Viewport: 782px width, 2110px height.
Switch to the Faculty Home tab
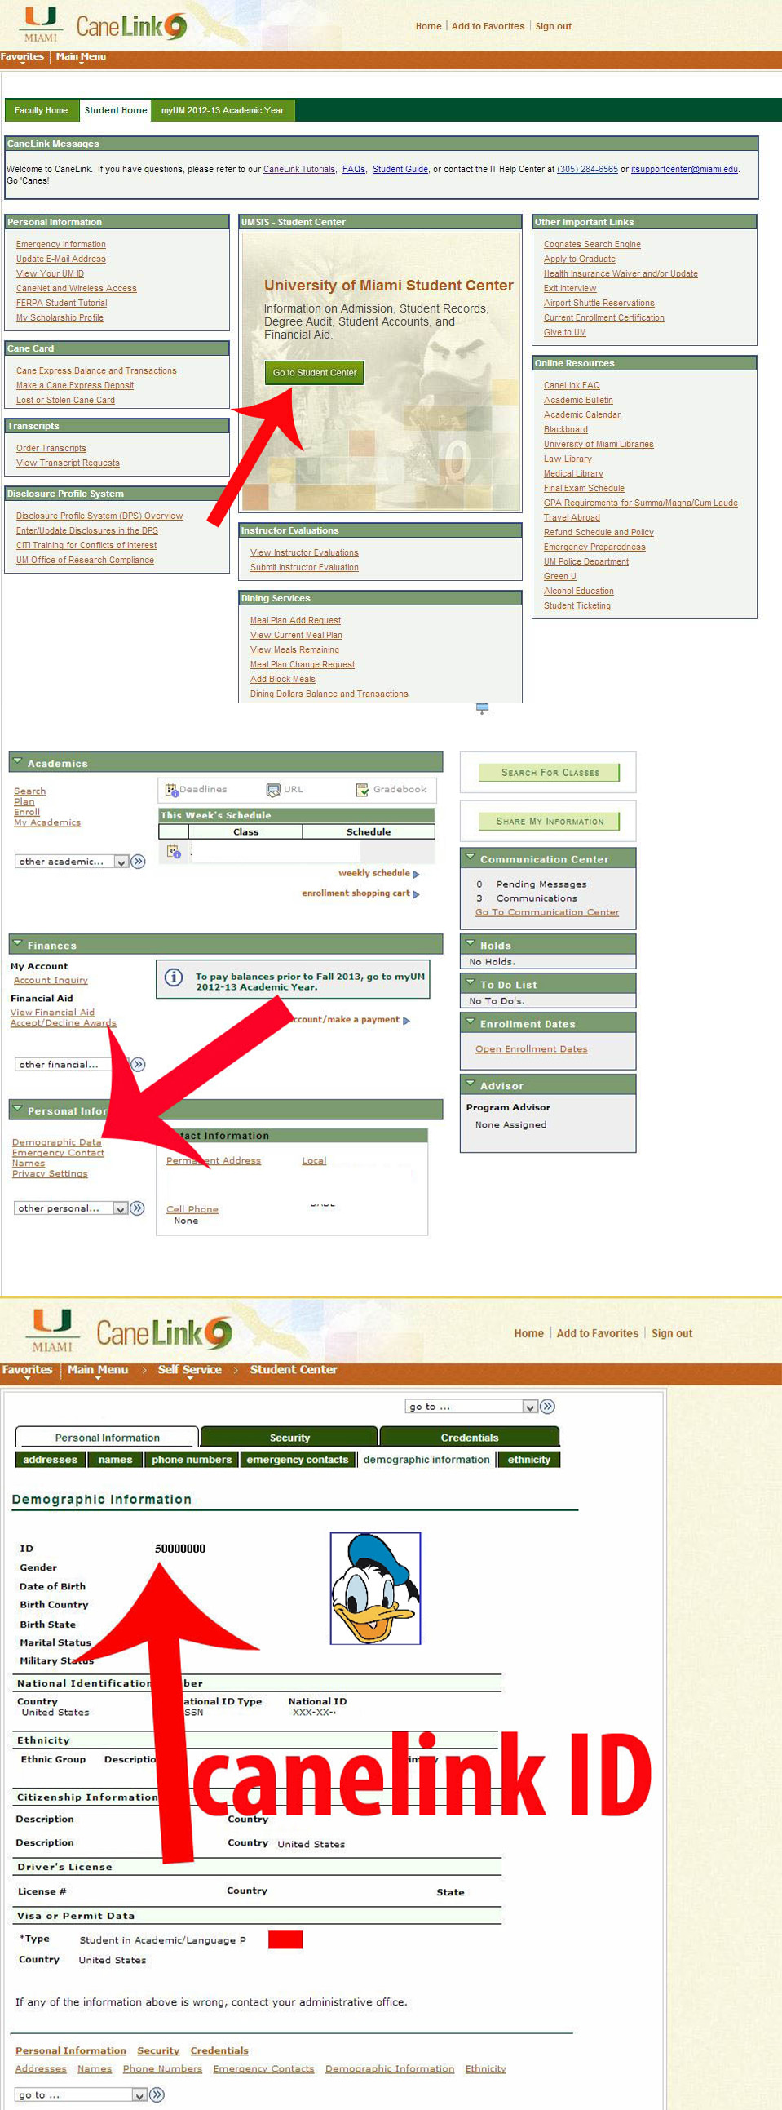coord(41,111)
